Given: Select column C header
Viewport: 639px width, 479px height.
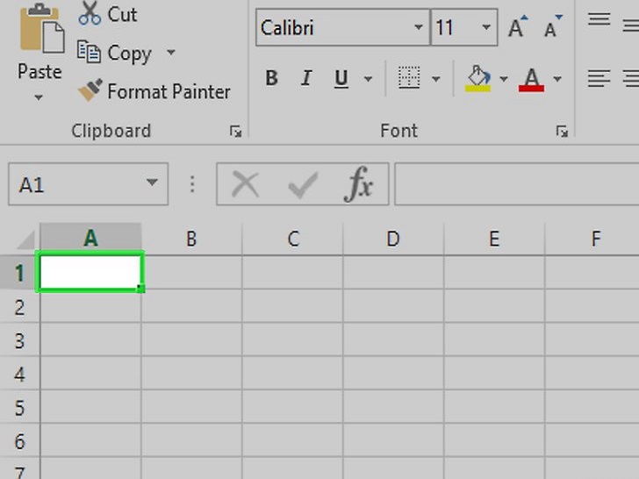Looking at the screenshot, I should point(292,239).
